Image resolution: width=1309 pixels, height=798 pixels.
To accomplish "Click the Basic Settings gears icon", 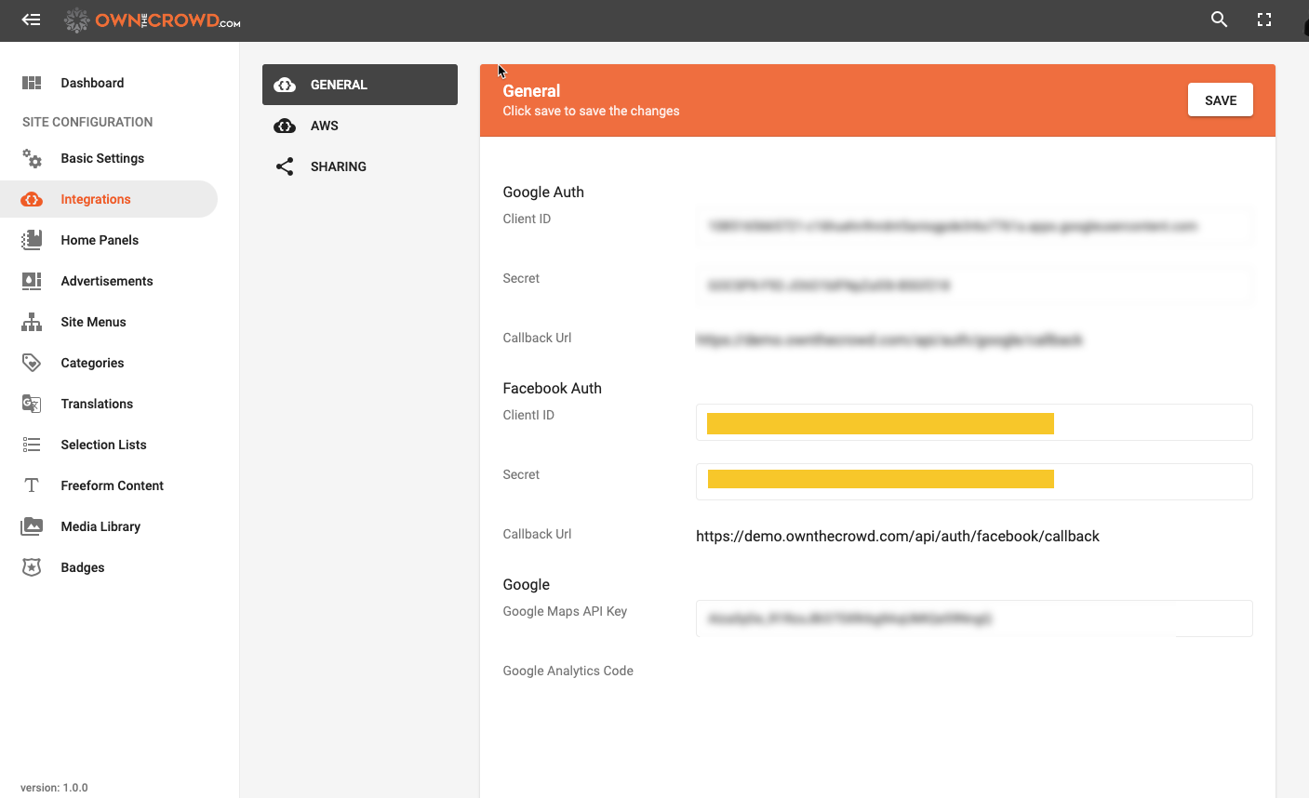I will click(32, 158).
